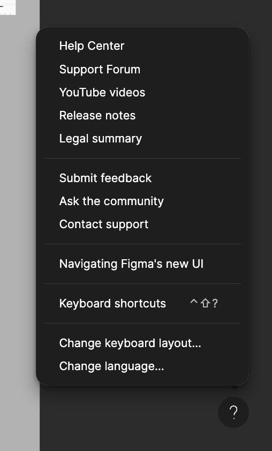
Task: Click empty dark area left of help button
Action: pos(130,413)
